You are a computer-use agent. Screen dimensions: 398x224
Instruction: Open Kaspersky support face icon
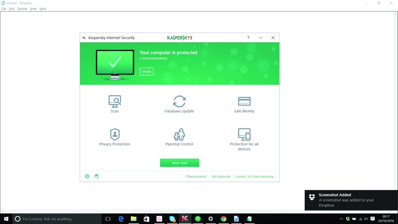click(x=96, y=176)
